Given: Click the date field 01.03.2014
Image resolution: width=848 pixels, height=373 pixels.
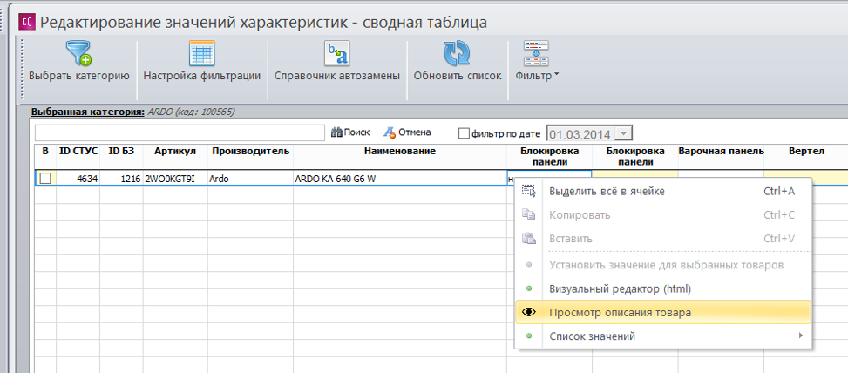Looking at the screenshot, I should (582, 134).
